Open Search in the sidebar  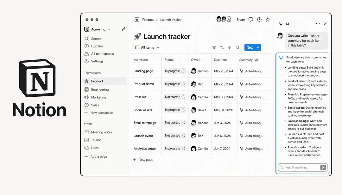coord(93,39)
